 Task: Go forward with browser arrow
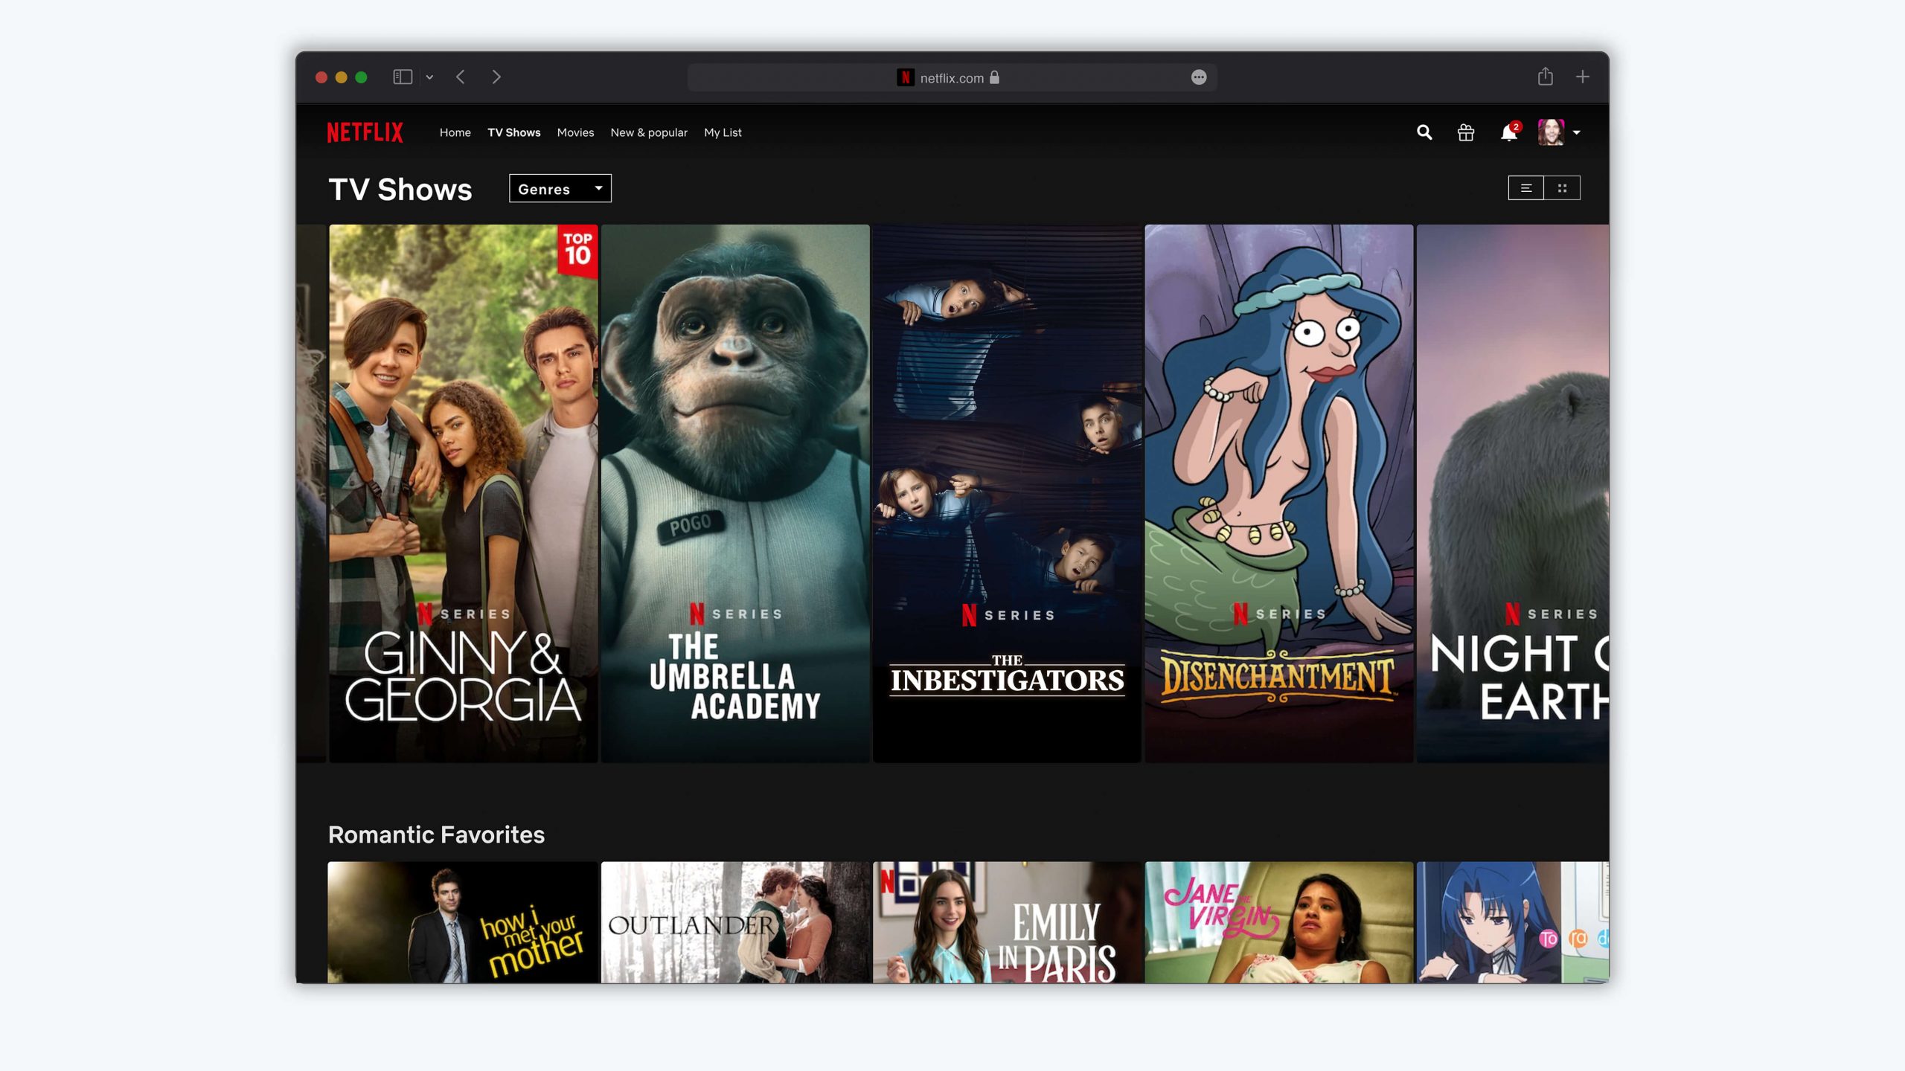496,77
